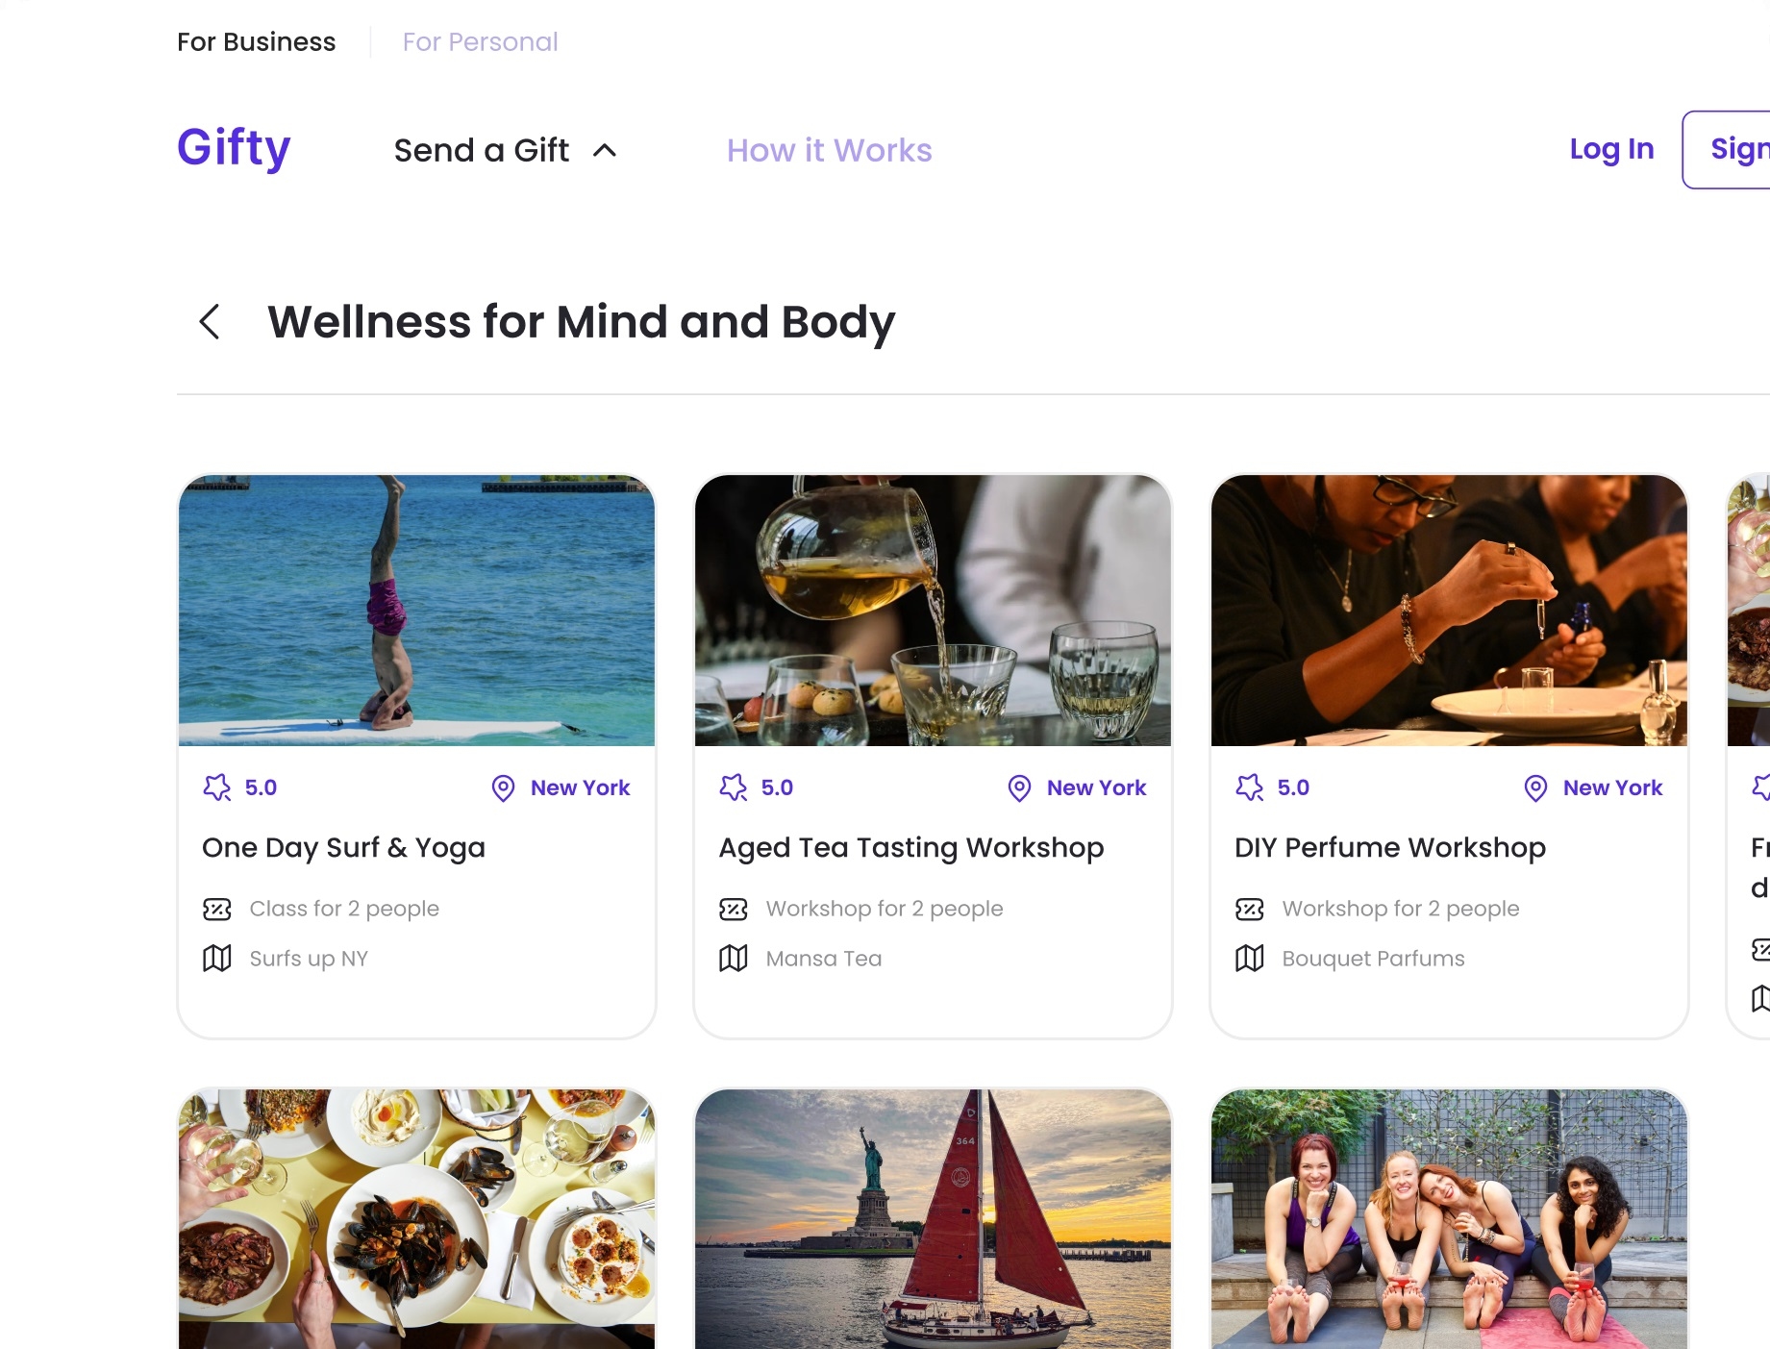The height and width of the screenshot is (1349, 1770).
Task: Click rating star icon on DIY Perfume card
Action: pos(1250,787)
